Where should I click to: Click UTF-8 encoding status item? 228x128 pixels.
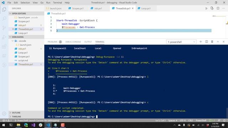[x=183, y=121]
